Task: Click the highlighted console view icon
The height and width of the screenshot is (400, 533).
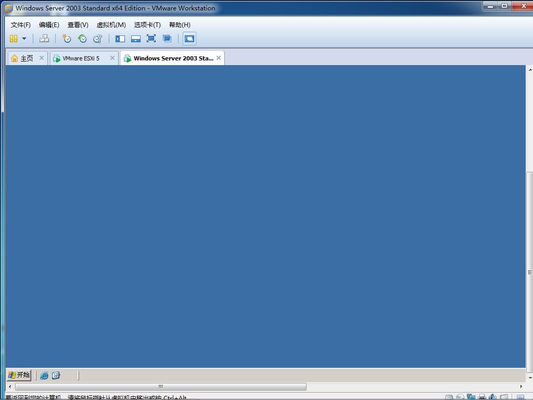Action: [189, 39]
